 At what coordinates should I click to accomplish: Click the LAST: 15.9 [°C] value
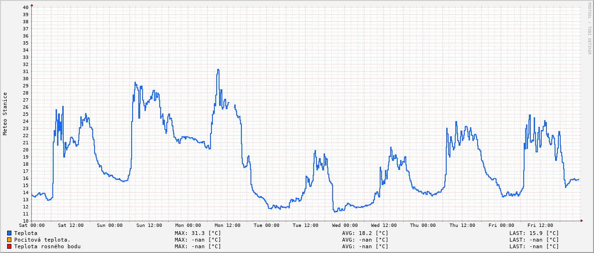pos(534,233)
